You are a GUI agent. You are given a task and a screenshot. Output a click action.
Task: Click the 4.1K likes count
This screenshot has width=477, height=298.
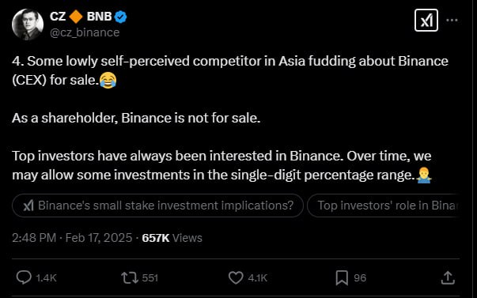(x=257, y=278)
